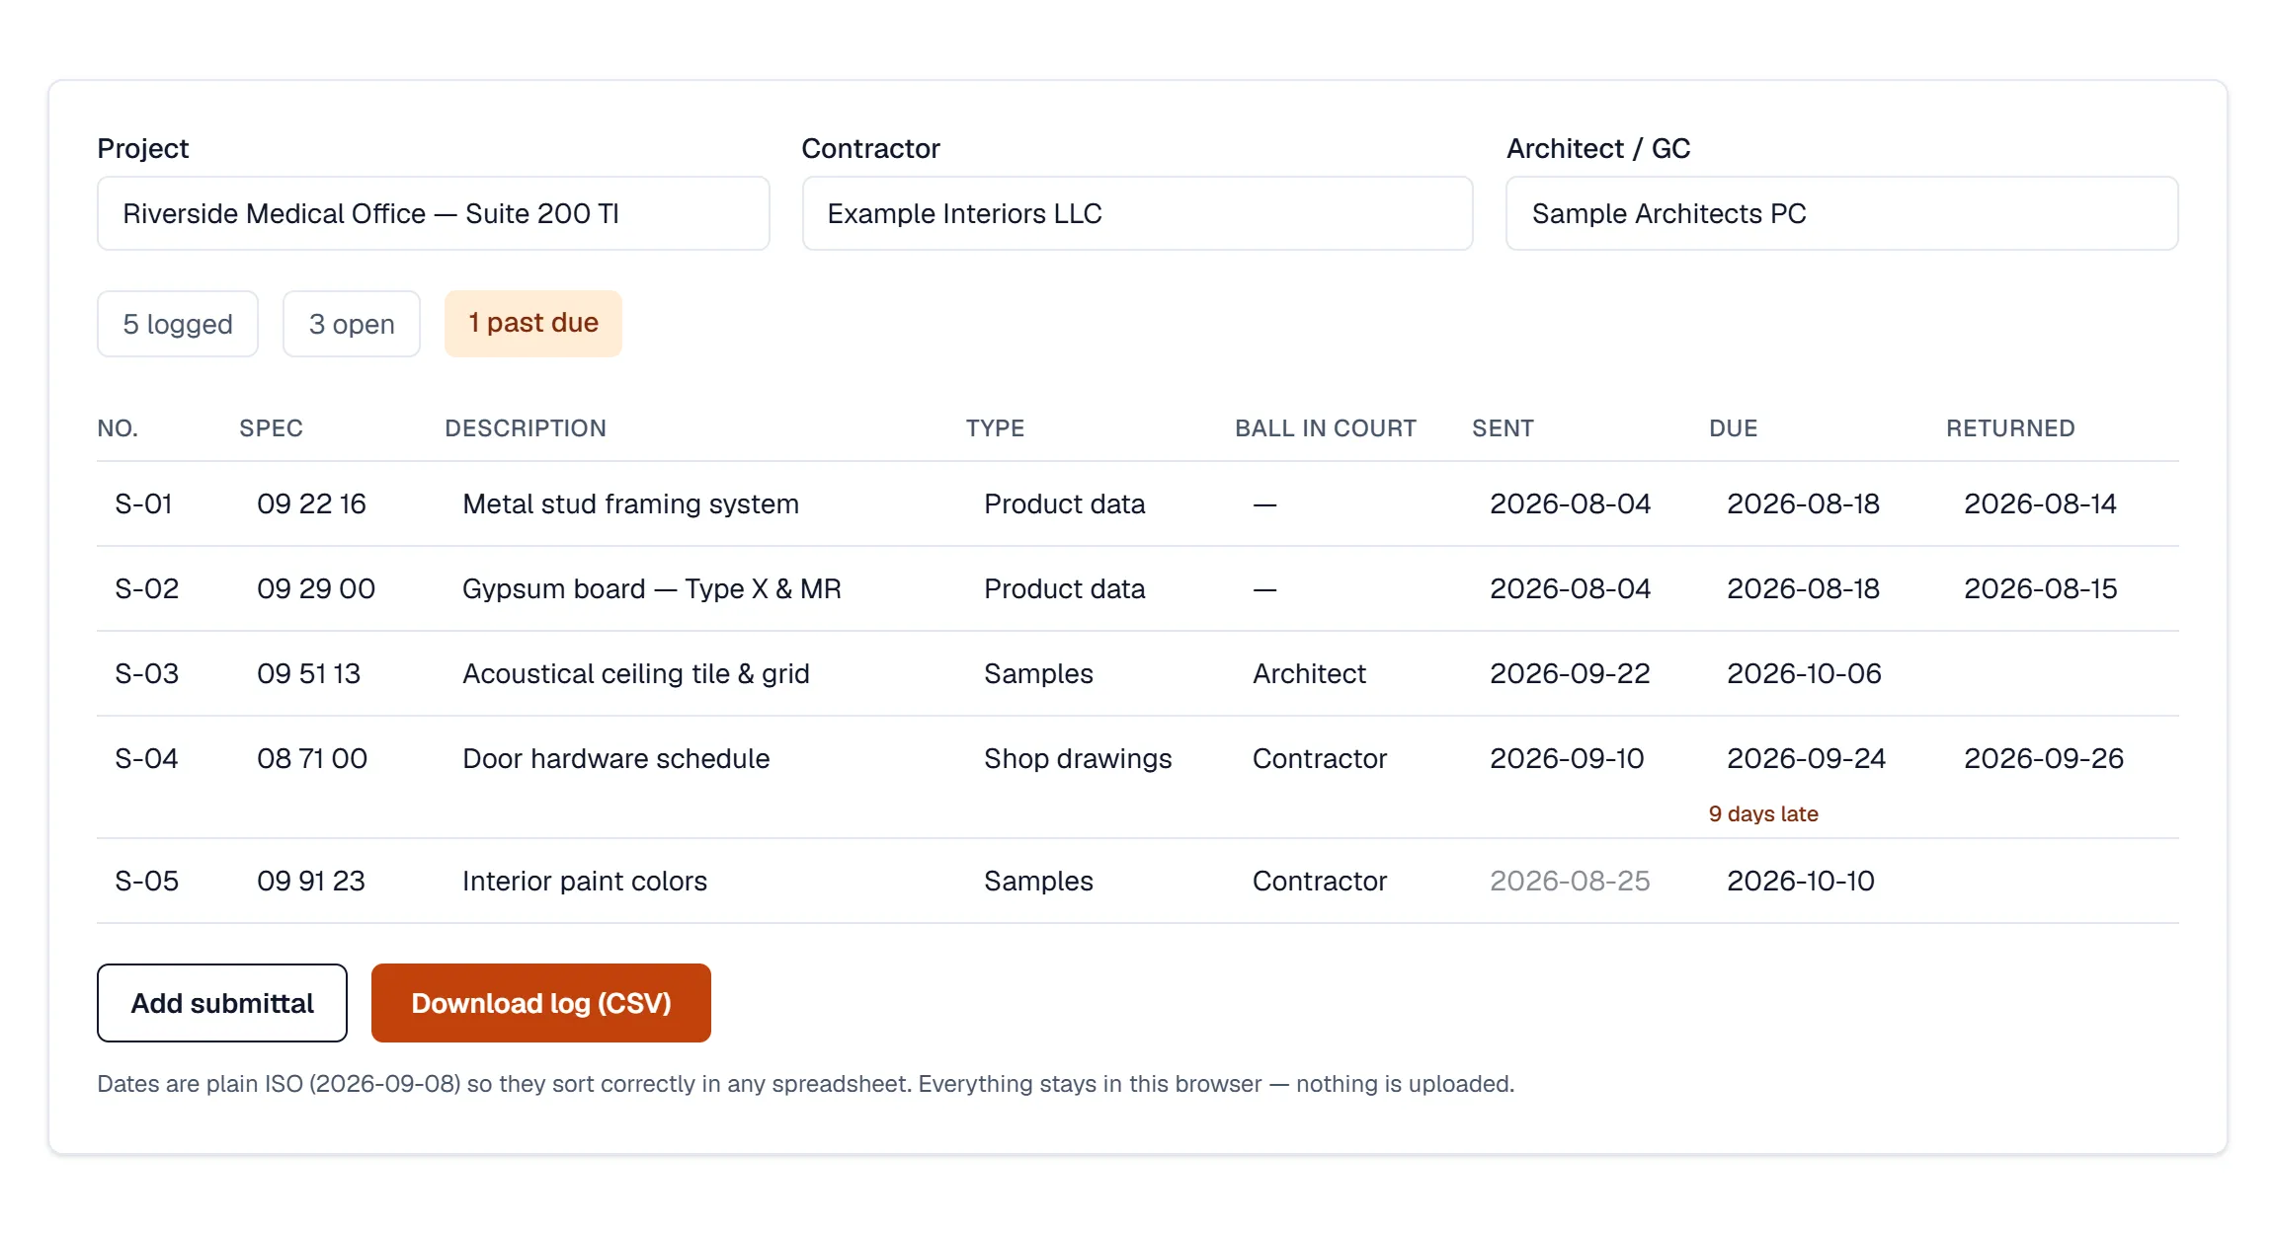Image resolution: width=2276 pixels, height=1234 pixels.
Task: Select the S-02 number cell
Action: pyautogui.click(x=147, y=588)
